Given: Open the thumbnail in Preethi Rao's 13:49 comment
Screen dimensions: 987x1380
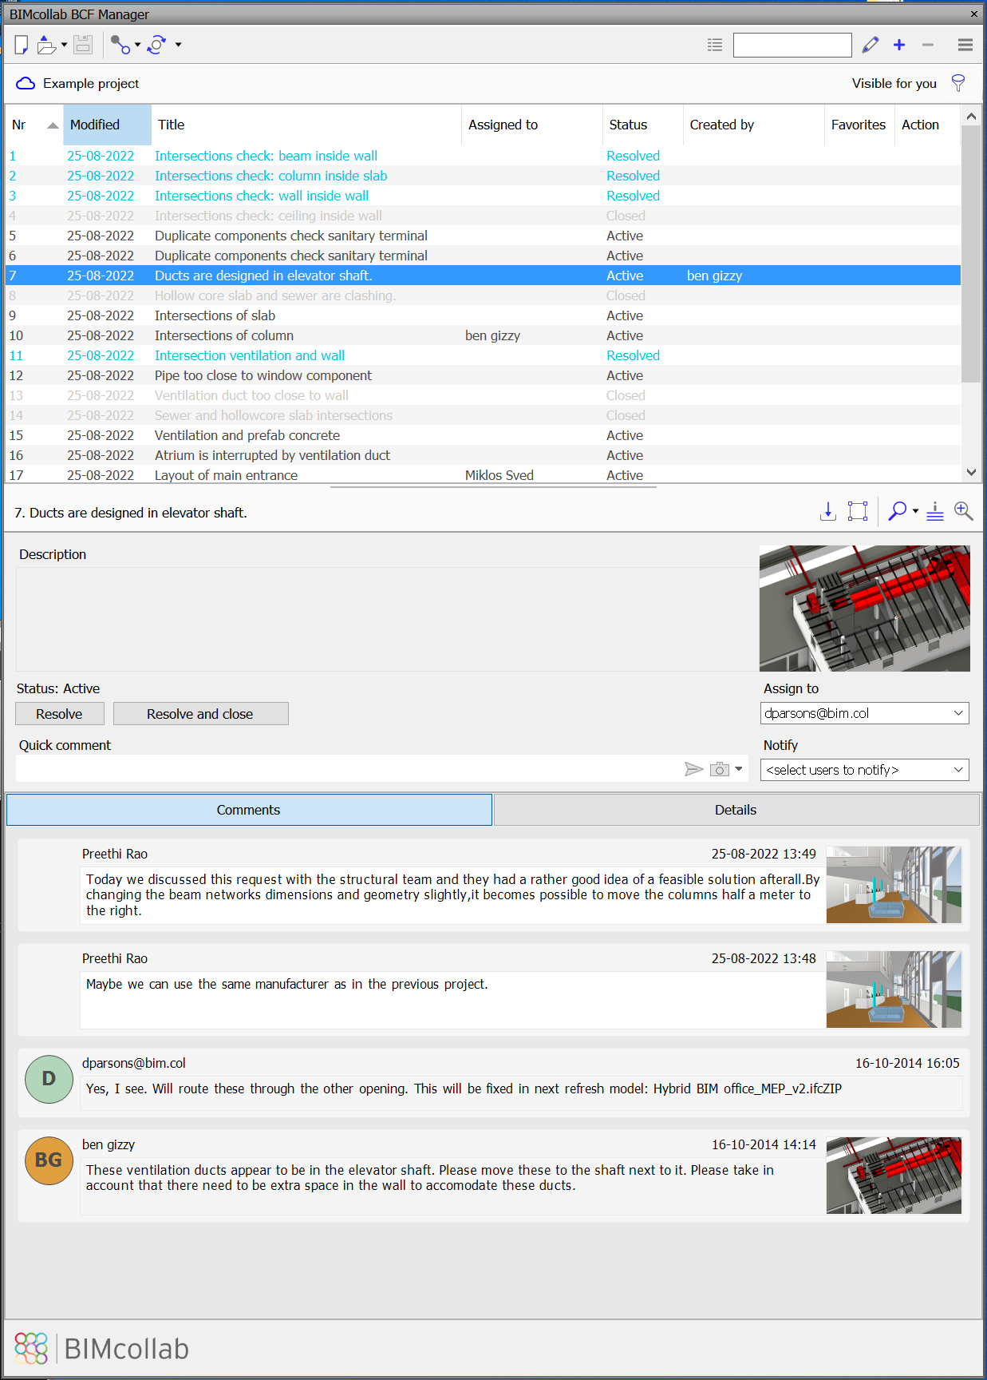Looking at the screenshot, I should coord(894,885).
